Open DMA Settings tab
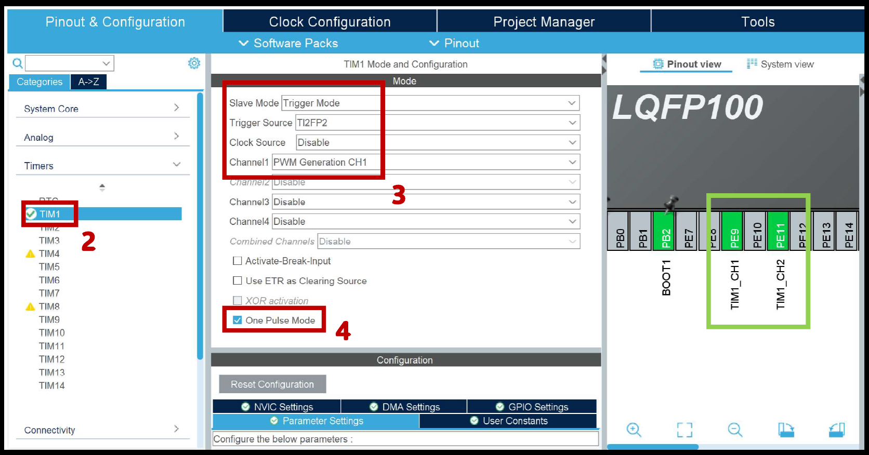869x455 pixels. [x=404, y=407]
